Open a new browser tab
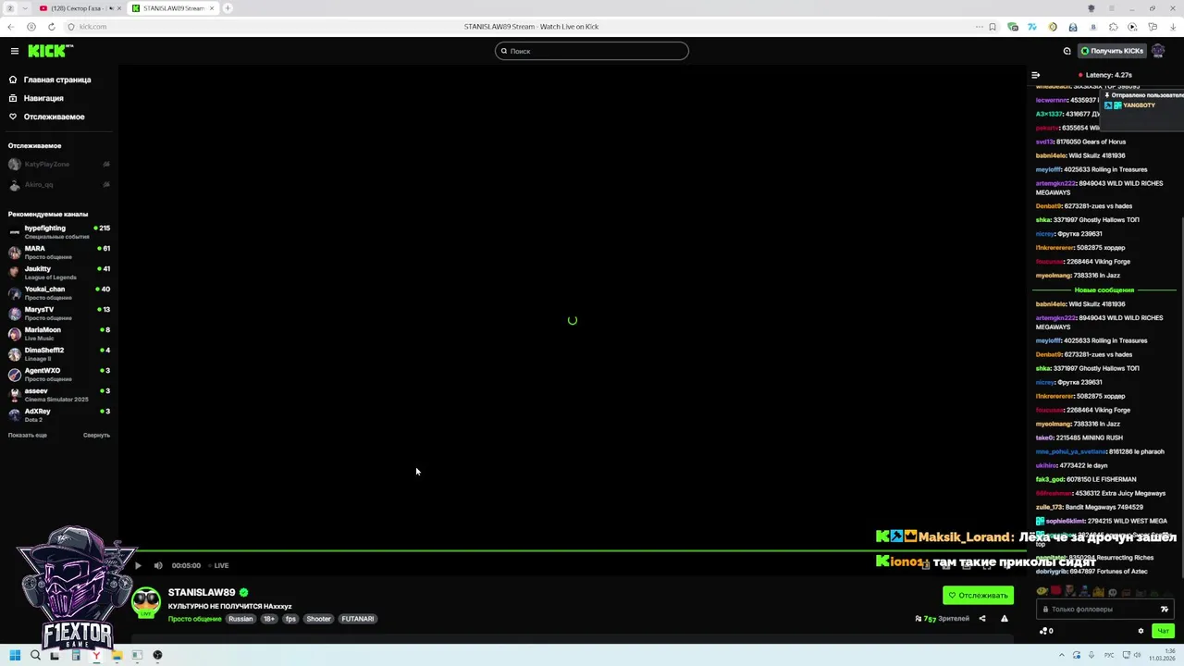This screenshot has width=1184, height=666. coord(228,8)
